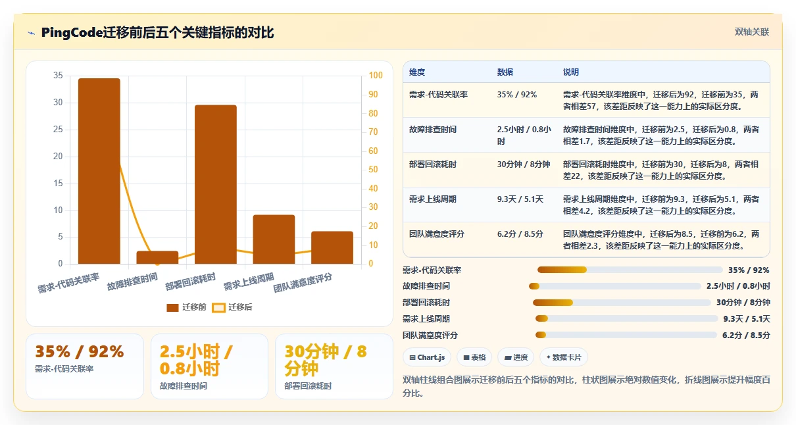Toggle the 迁移前 legend item
The width and height of the screenshot is (796, 425).
(186, 307)
